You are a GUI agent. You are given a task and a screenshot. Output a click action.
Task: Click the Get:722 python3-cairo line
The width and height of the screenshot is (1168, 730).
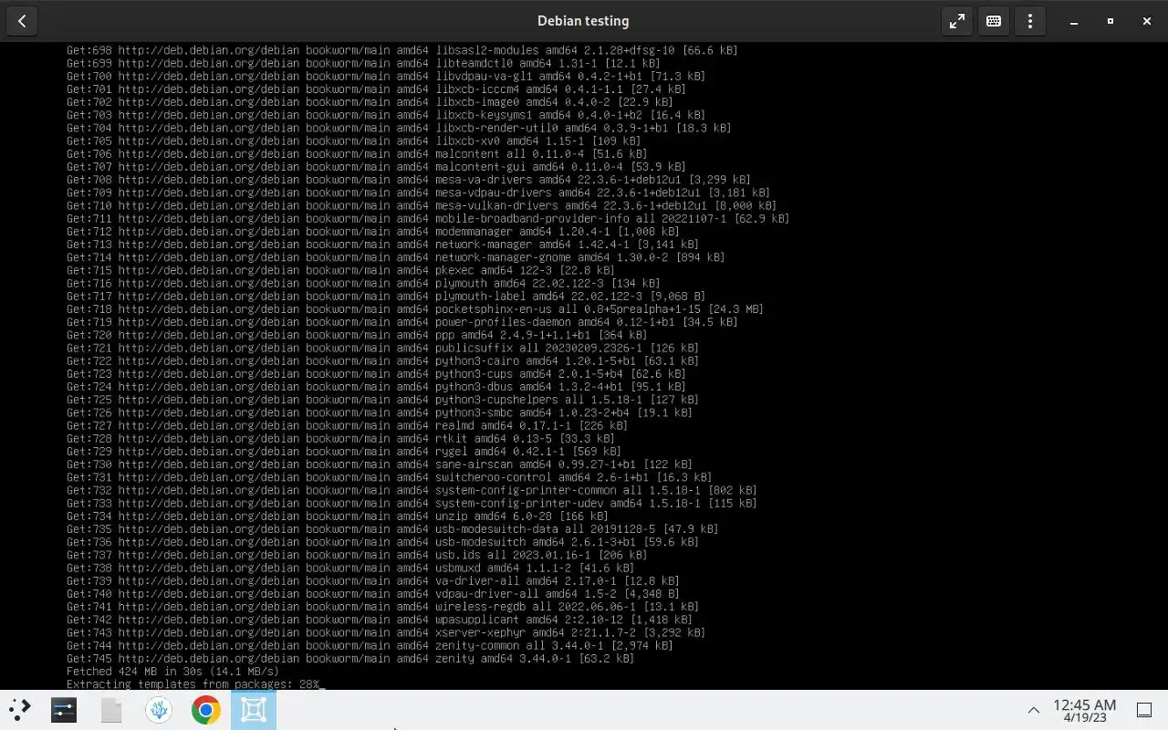[382, 361]
